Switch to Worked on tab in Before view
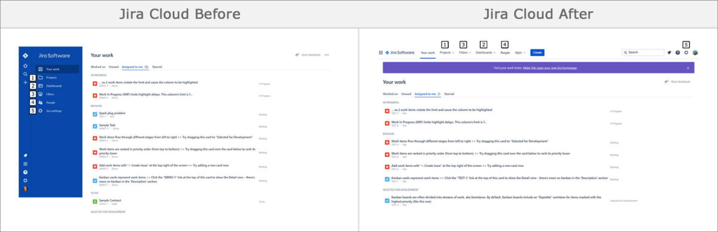This screenshot has height=232, width=718. 98,67
